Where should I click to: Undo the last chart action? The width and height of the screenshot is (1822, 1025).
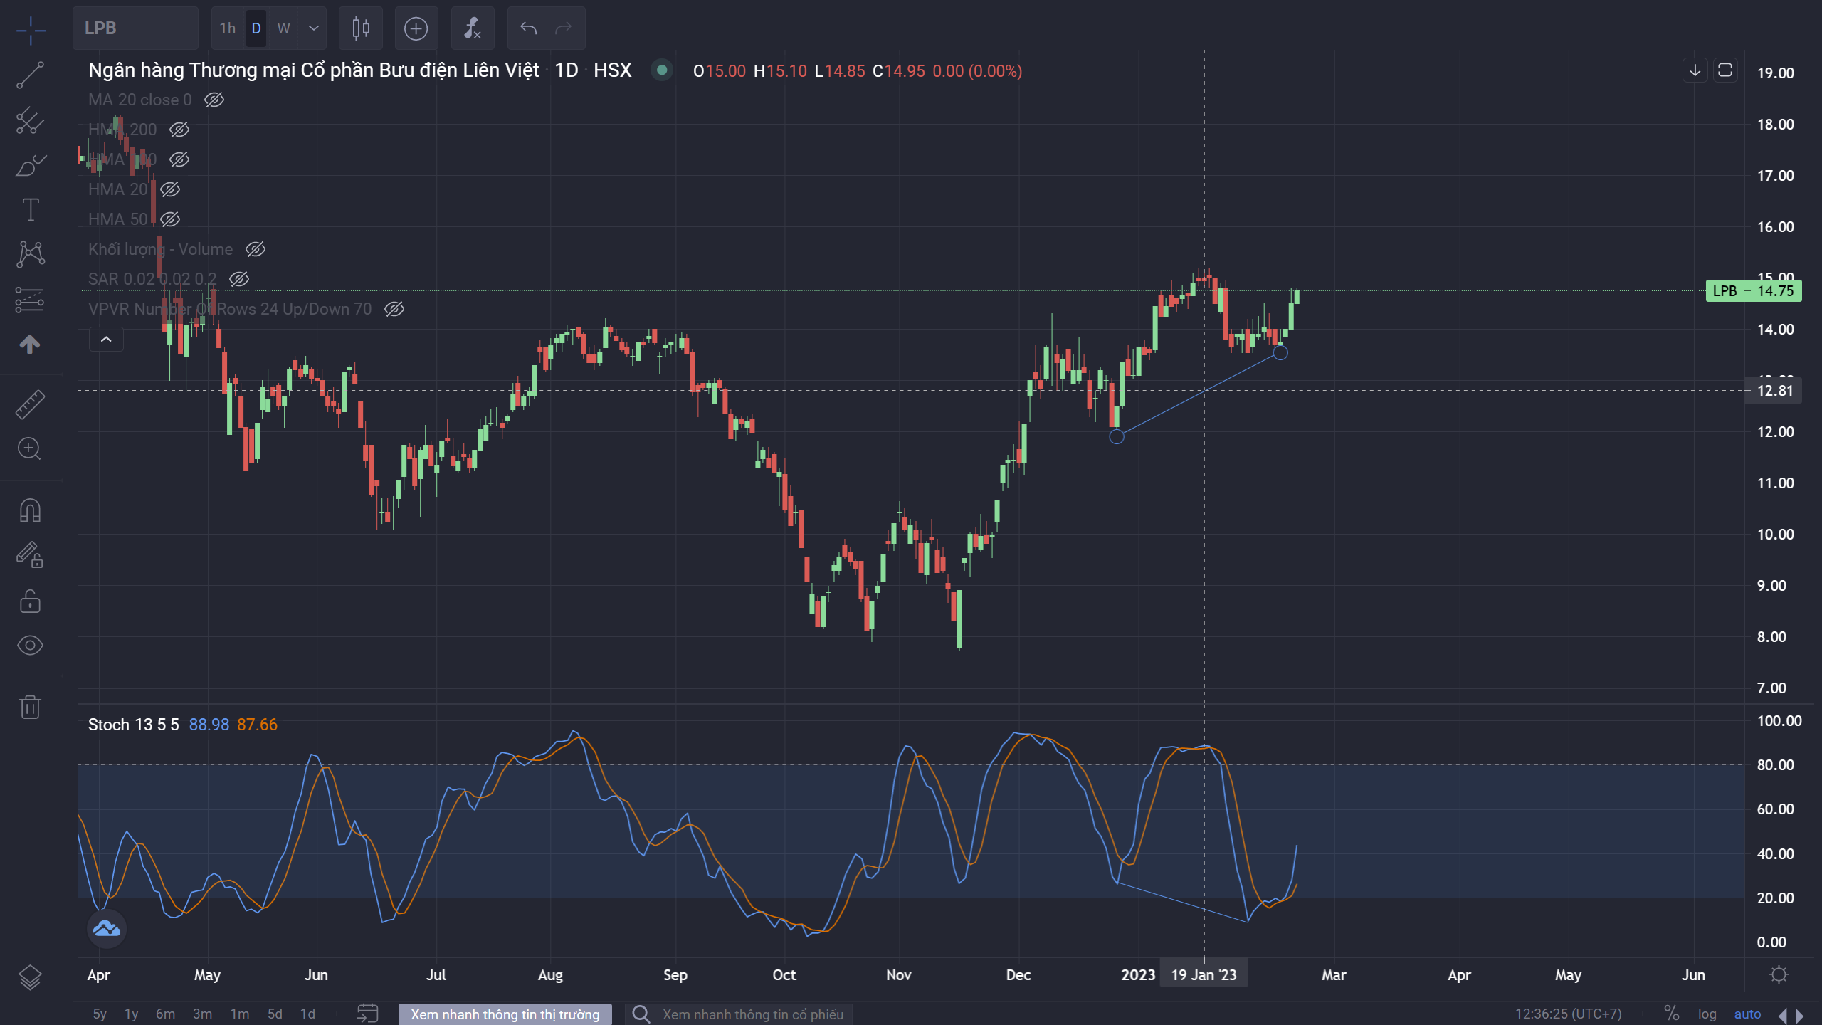(528, 28)
